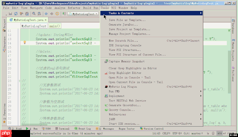Select Generate JavaDoc menu item
The width and height of the screenshot is (238, 137).
(152, 25)
